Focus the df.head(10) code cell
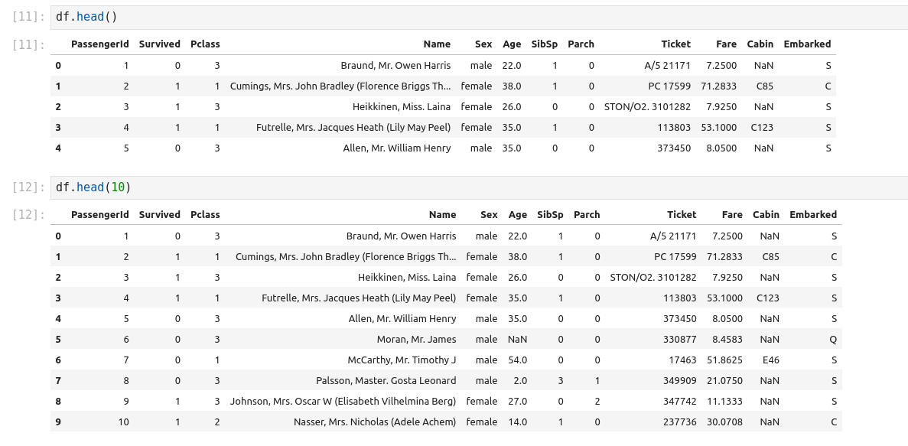This screenshot has width=908, height=446. (x=459, y=187)
